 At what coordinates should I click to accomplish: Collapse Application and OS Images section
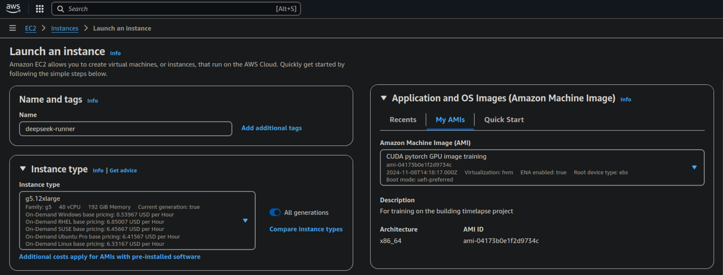point(384,98)
